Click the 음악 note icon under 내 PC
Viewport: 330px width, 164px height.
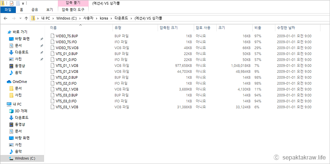pyautogui.click(x=11, y=152)
